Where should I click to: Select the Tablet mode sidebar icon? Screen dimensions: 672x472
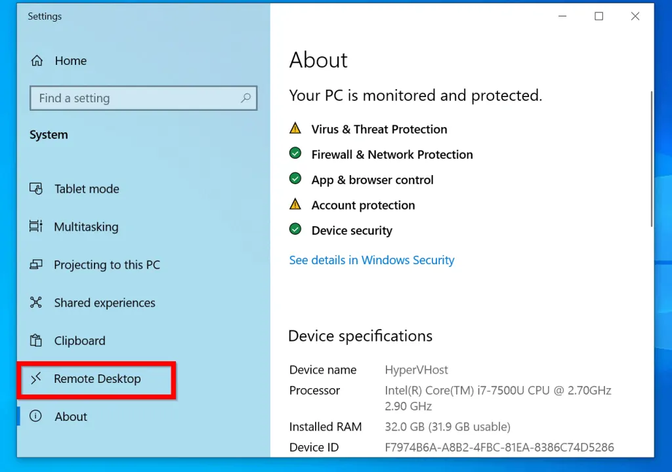tap(36, 189)
